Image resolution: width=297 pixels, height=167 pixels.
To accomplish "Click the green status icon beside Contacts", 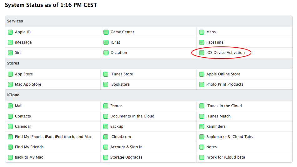I will pos(10,116).
